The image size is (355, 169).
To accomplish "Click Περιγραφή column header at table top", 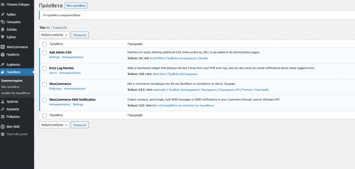I will 135,44.
